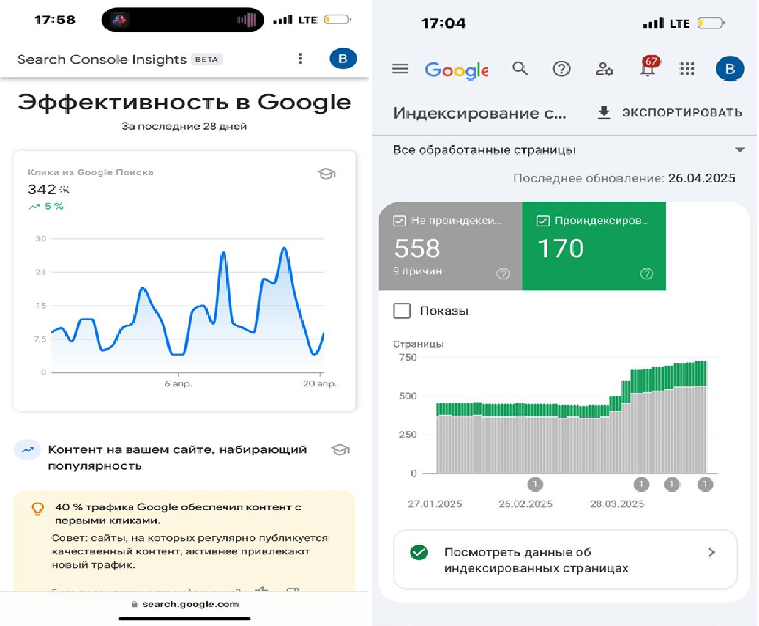
Task: Toggle the Проиндексировано checkbox
Action: (543, 221)
